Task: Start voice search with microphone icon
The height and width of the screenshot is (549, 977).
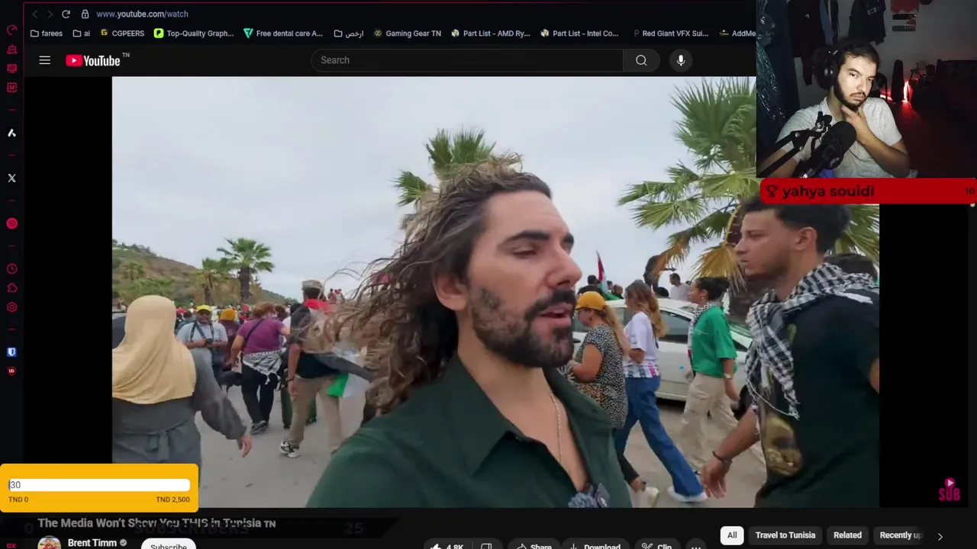Action: coord(681,60)
